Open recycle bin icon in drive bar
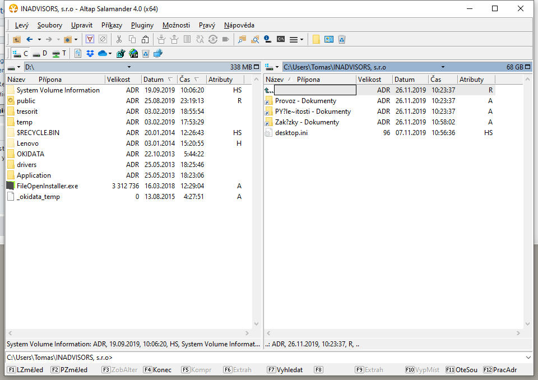This screenshot has width=538, height=380. (x=146, y=54)
